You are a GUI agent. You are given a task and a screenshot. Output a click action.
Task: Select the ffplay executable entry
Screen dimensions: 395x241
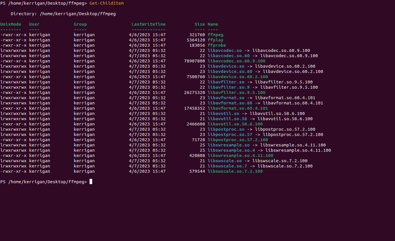(x=214, y=40)
